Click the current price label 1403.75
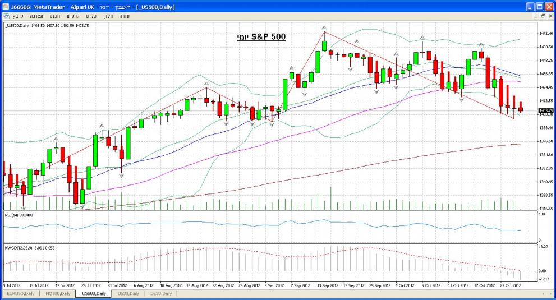Image resolution: width=556 pixels, height=300 pixels. pyautogui.click(x=545, y=111)
